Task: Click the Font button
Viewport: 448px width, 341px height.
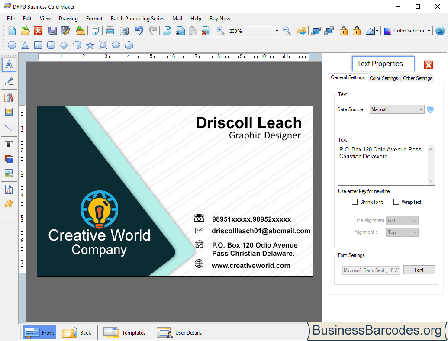Action: coord(419,270)
